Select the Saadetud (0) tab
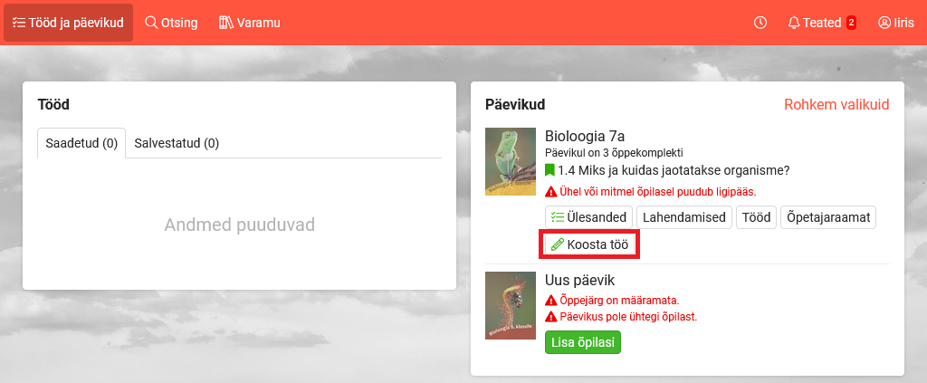The image size is (927, 383). tap(81, 143)
